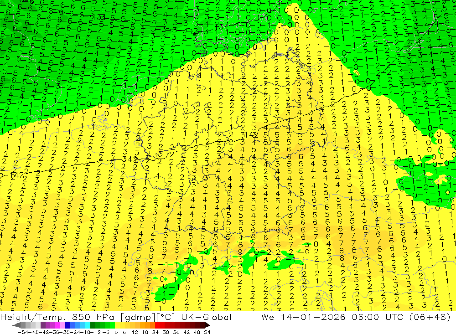Click the darkest green legend swatch above -12

[93, 325]
